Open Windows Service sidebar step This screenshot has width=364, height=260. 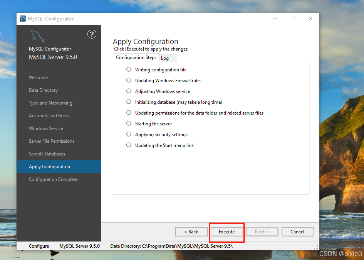click(x=46, y=128)
